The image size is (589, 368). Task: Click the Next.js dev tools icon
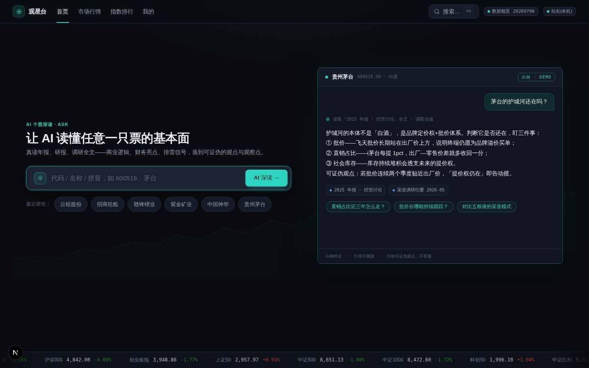[16, 352]
